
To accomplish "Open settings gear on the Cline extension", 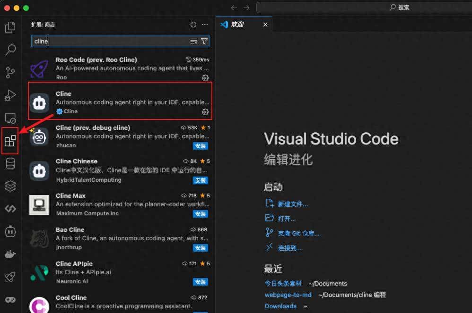I will click(x=205, y=112).
